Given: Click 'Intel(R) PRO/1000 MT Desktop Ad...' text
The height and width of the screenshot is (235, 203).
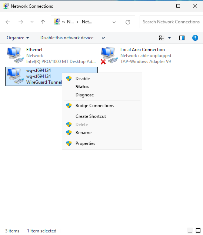Looking at the screenshot, I should pyautogui.click(x=61, y=62).
